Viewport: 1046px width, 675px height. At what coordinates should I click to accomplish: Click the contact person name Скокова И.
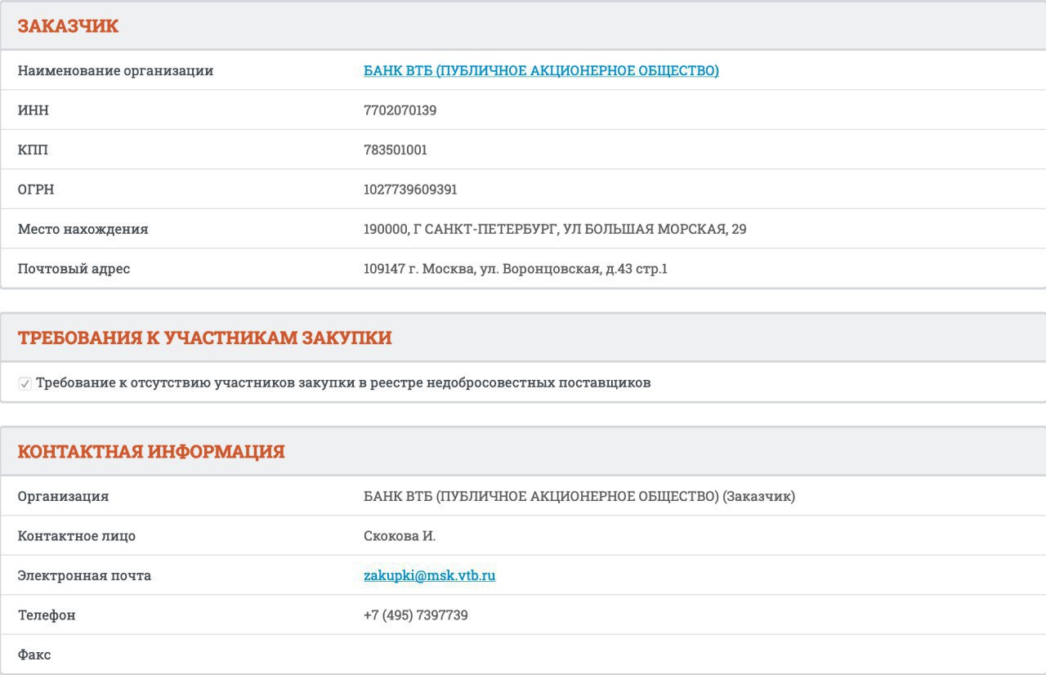click(x=400, y=536)
